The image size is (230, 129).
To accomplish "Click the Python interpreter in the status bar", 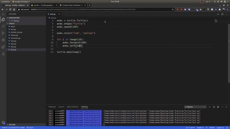I will click(x=13, y=128).
